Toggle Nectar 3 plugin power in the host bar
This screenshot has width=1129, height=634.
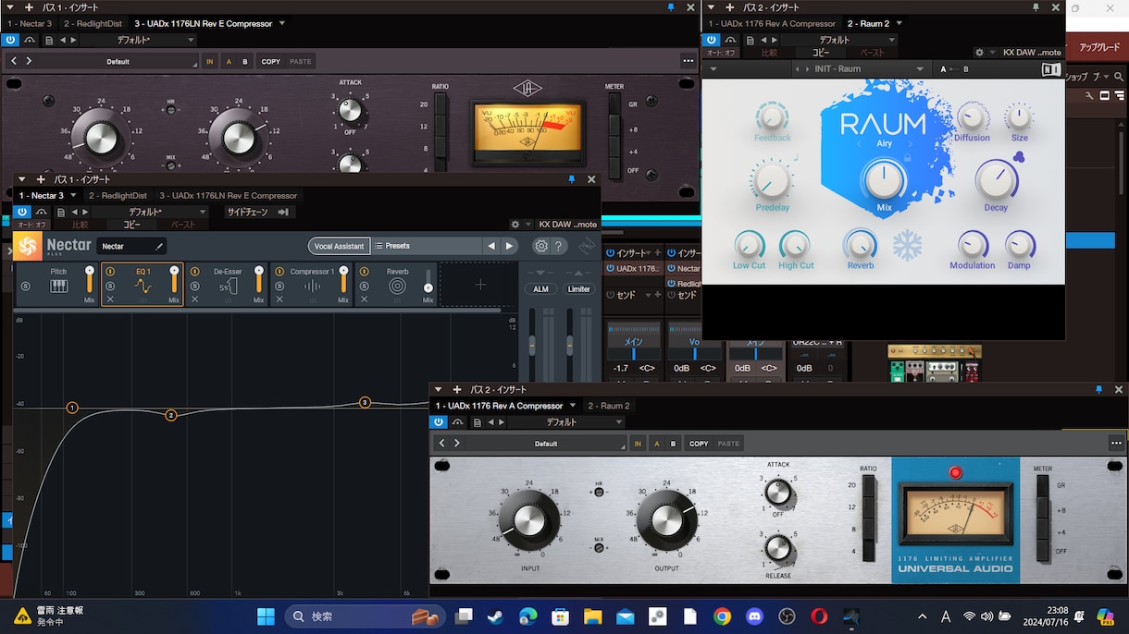[x=21, y=212]
